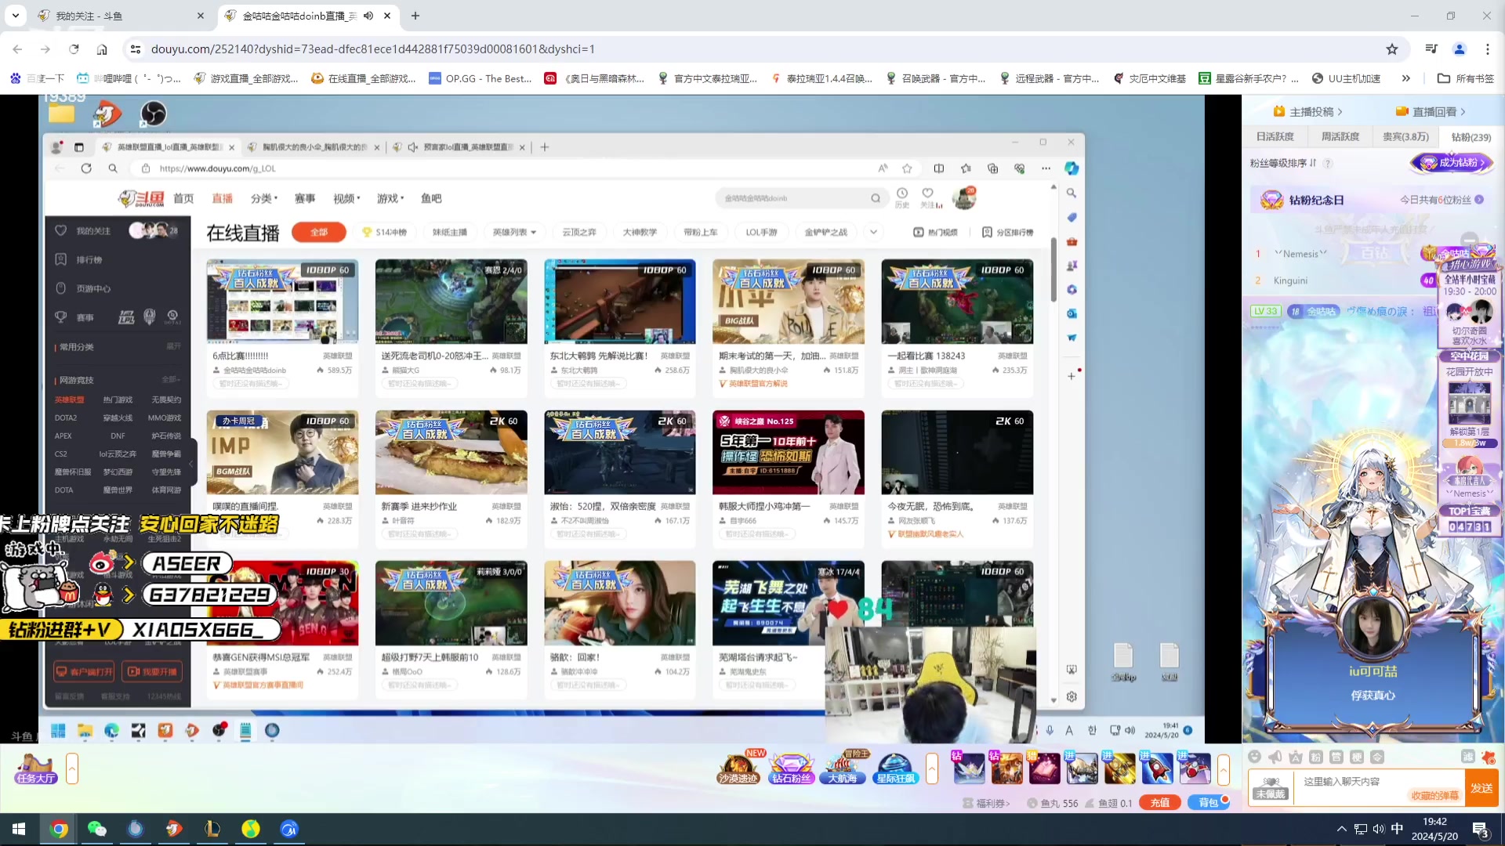The image size is (1505, 846).
Task: Click the A danmaku style icon
Action: coord(1296,757)
